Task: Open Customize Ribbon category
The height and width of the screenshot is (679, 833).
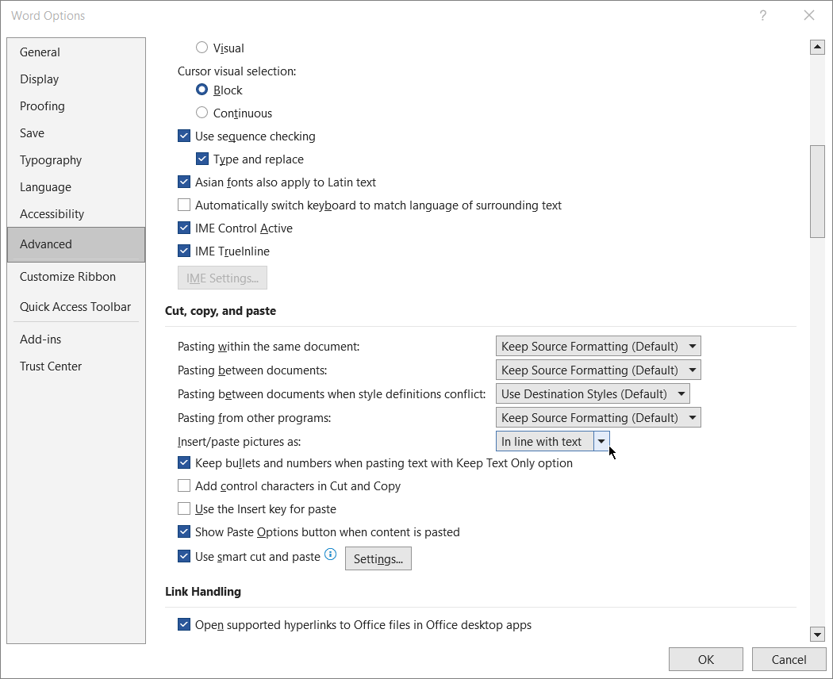Action: pos(76,277)
